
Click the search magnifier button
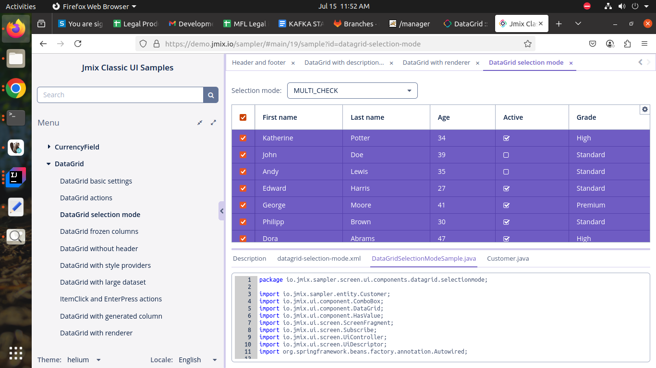point(211,95)
